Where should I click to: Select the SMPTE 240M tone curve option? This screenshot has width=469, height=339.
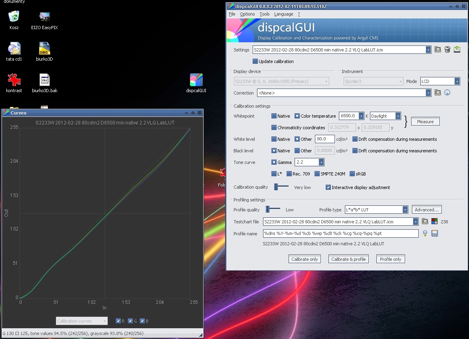click(317, 173)
